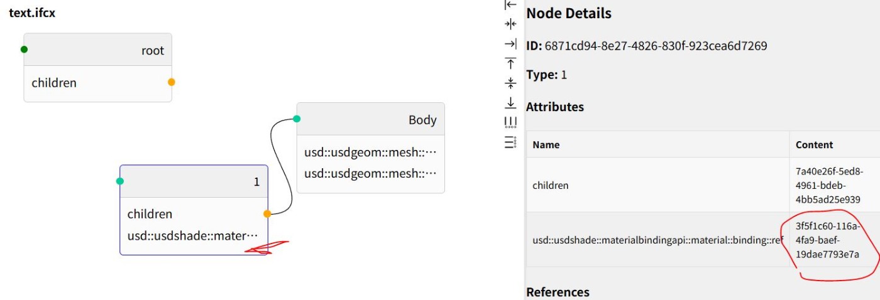Click the distribute horizontally icon
880x300 pixels.
coord(510,122)
